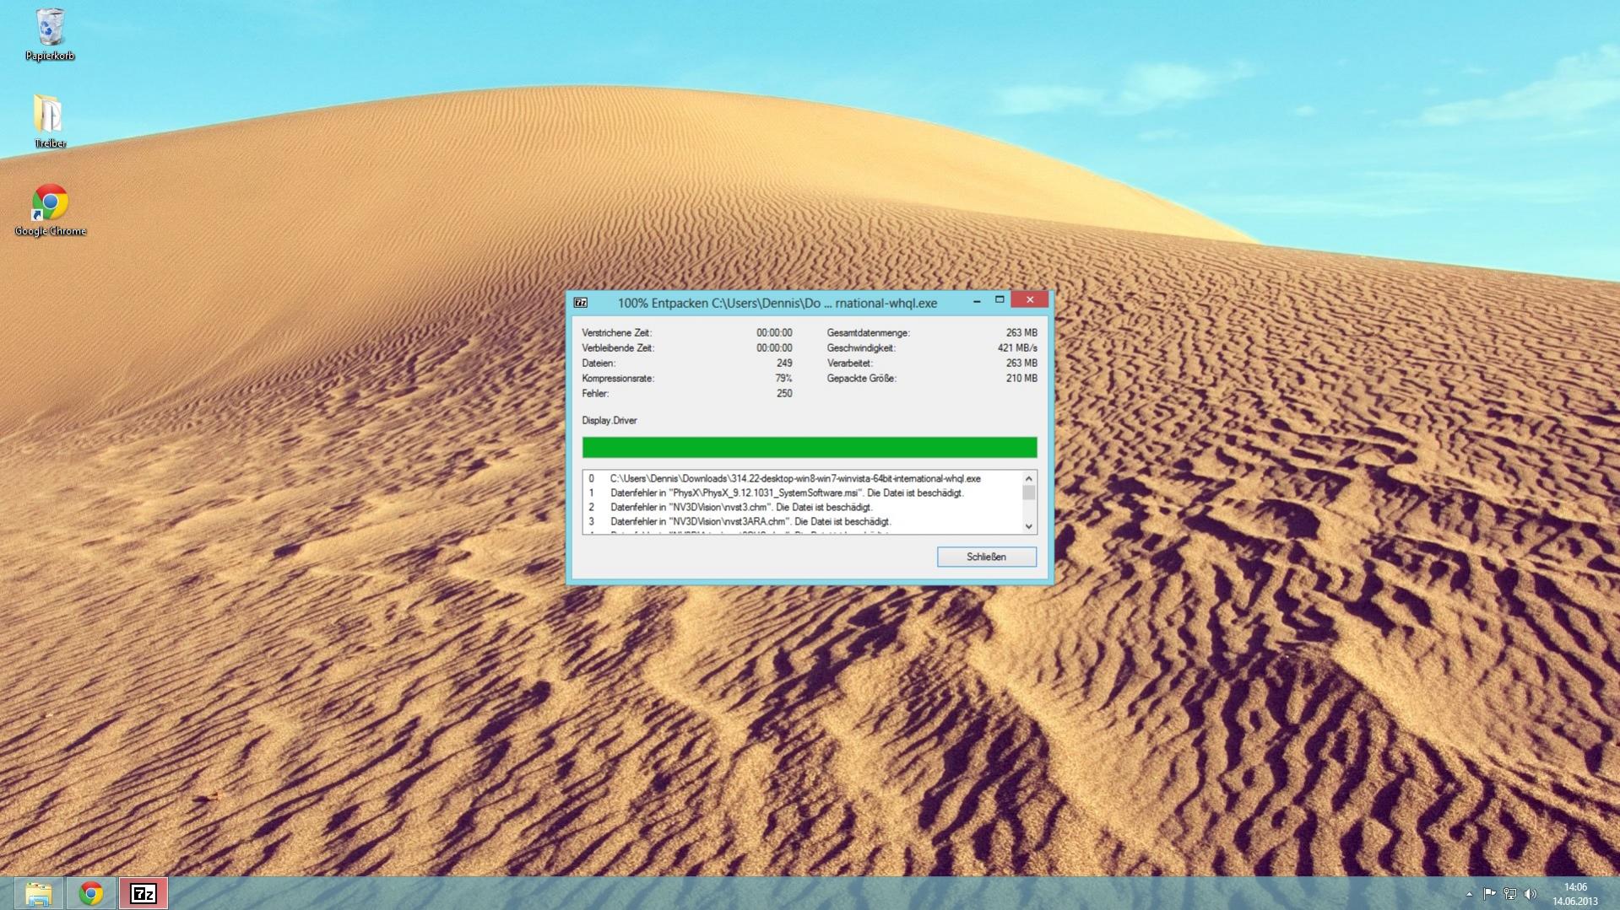Minimize the 7-Zip extraction dialog
This screenshot has height=910, width=1620.
click(x=977, y=300)
